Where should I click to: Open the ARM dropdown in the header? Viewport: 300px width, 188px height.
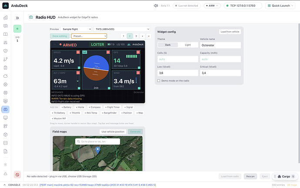pyautogui.click(x=212, y=6)
